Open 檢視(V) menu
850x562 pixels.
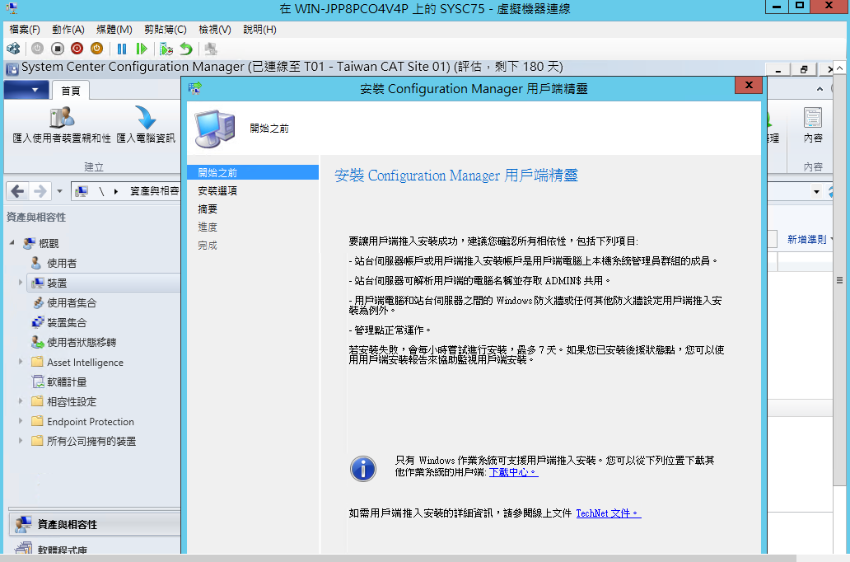pos(215,30)
